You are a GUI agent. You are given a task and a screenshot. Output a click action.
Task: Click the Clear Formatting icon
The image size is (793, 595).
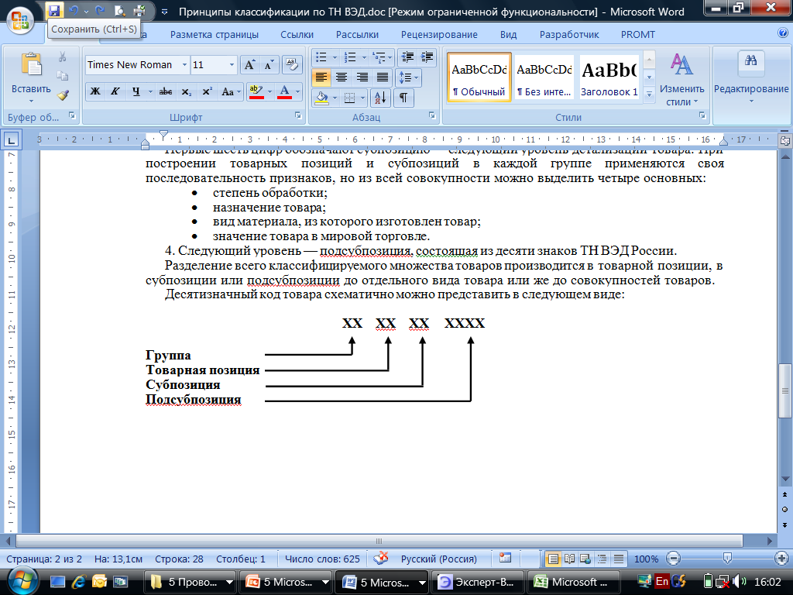[x=292, y=65]
